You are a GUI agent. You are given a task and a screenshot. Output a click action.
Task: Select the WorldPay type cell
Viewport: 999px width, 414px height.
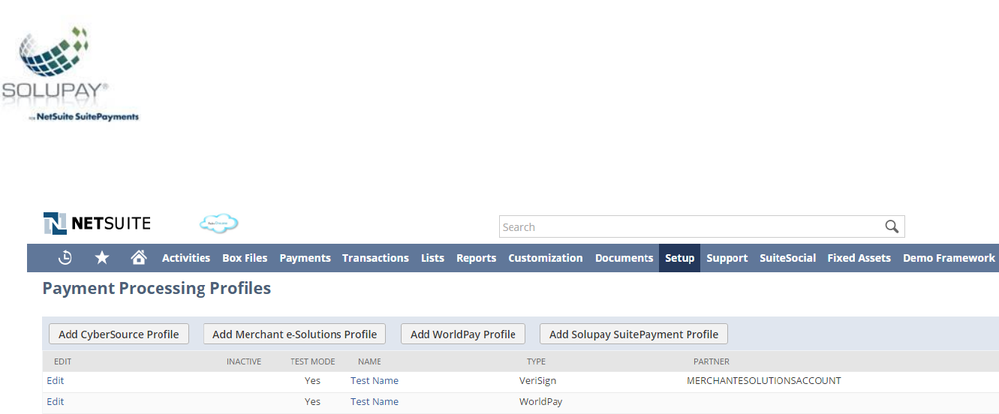(x=540, y=402)
